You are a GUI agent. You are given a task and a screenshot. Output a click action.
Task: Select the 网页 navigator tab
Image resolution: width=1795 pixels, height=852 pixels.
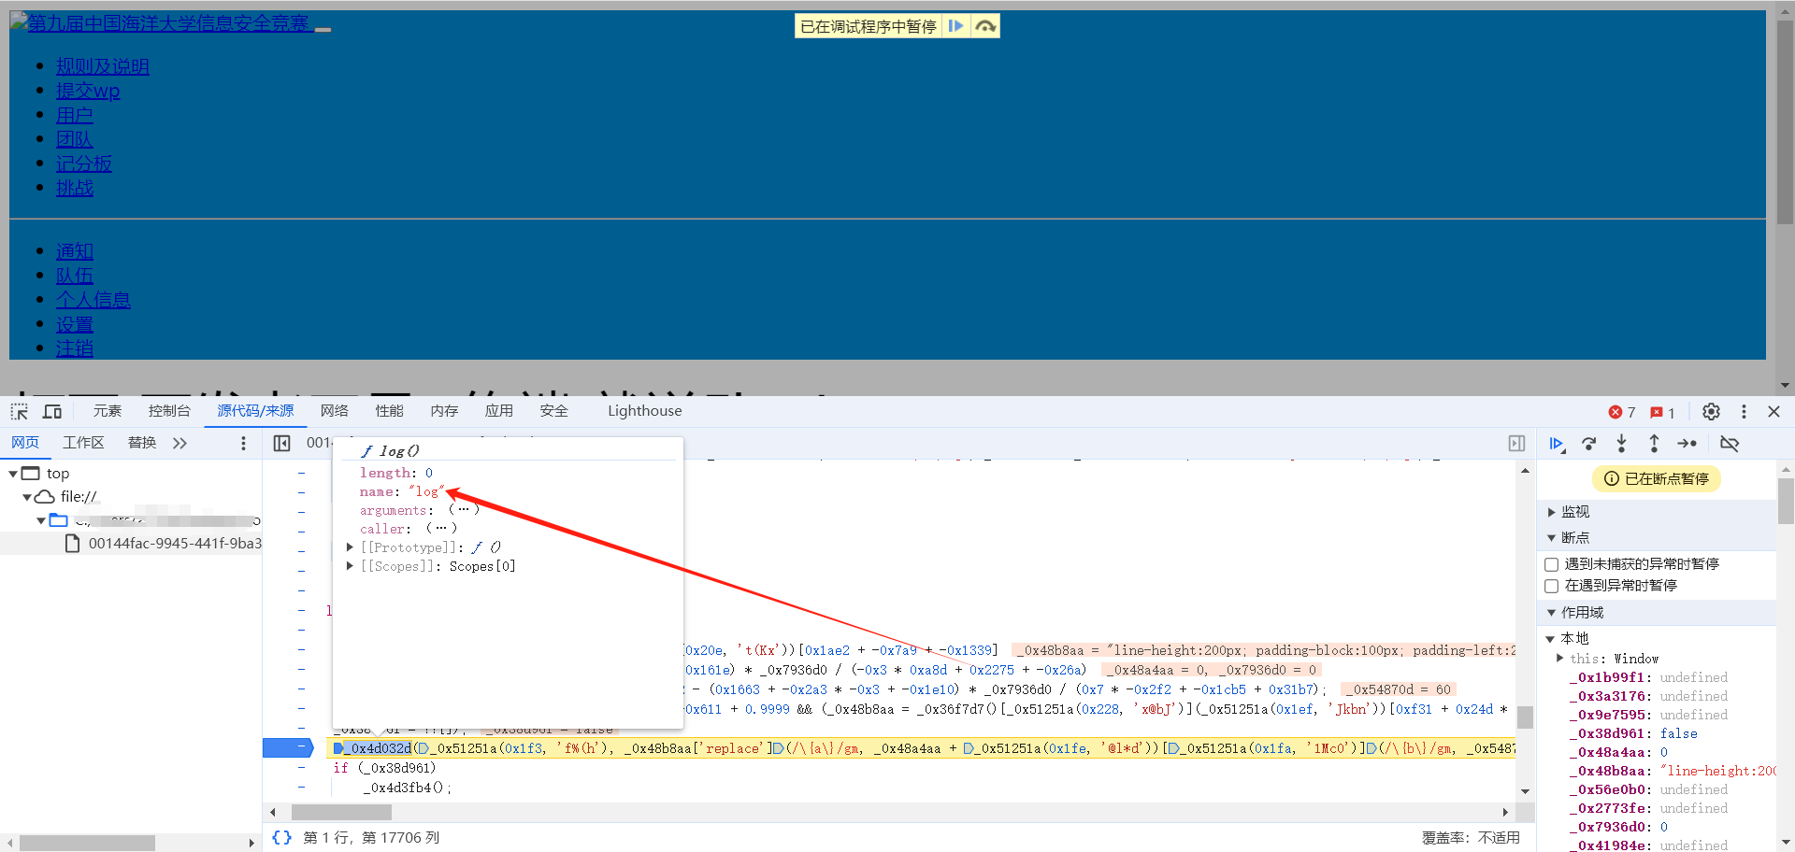pos(25,443)
